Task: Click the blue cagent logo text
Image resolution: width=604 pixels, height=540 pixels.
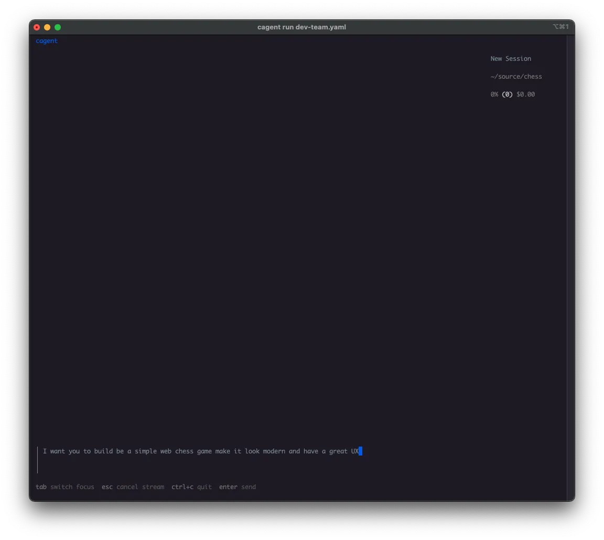Action: 47,40
